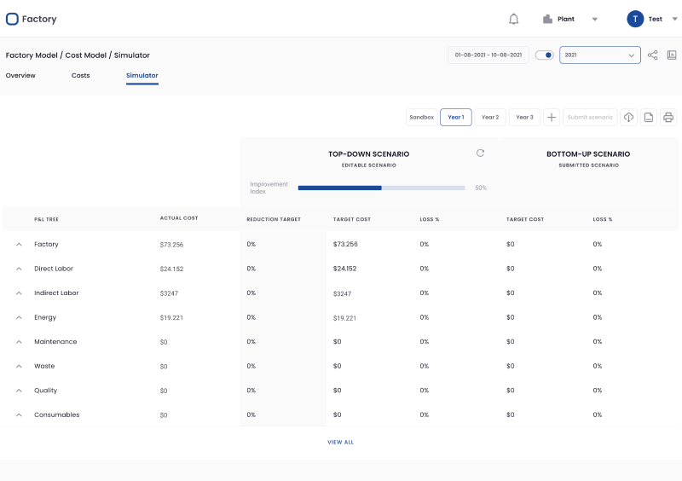Click the Direct Labor actual cost $24.152
682x481 pixels.
[x=171, y=269]
